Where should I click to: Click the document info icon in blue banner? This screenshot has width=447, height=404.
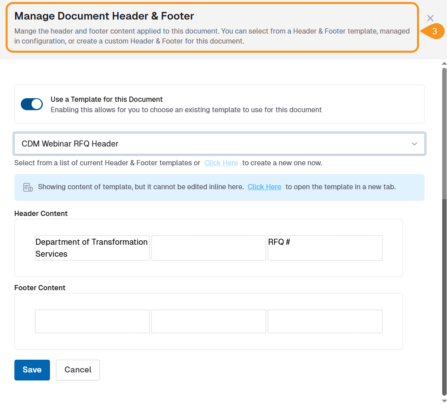28,187
